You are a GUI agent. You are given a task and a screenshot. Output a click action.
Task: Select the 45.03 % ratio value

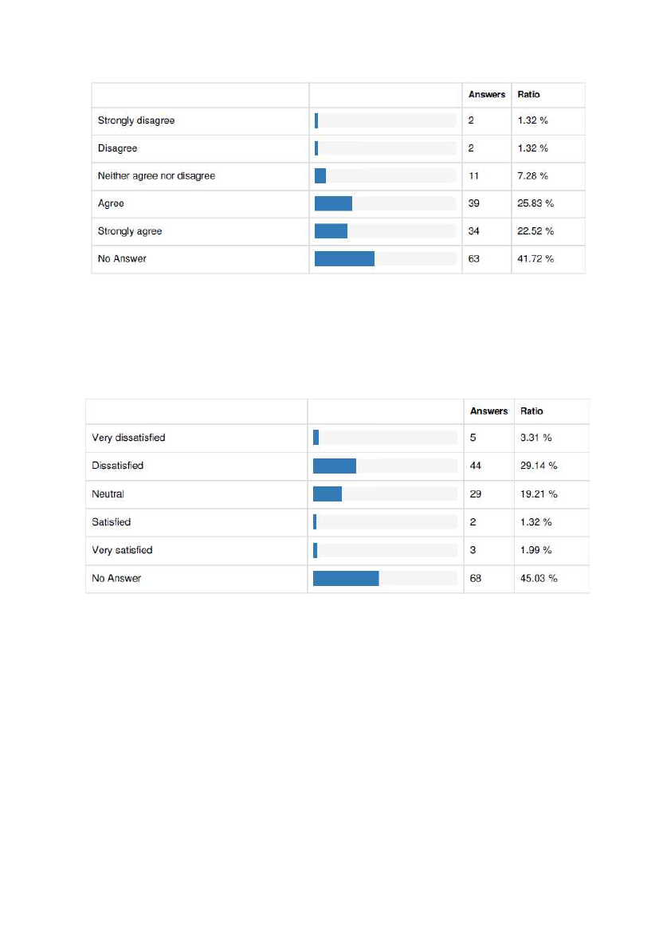(539, 578)
